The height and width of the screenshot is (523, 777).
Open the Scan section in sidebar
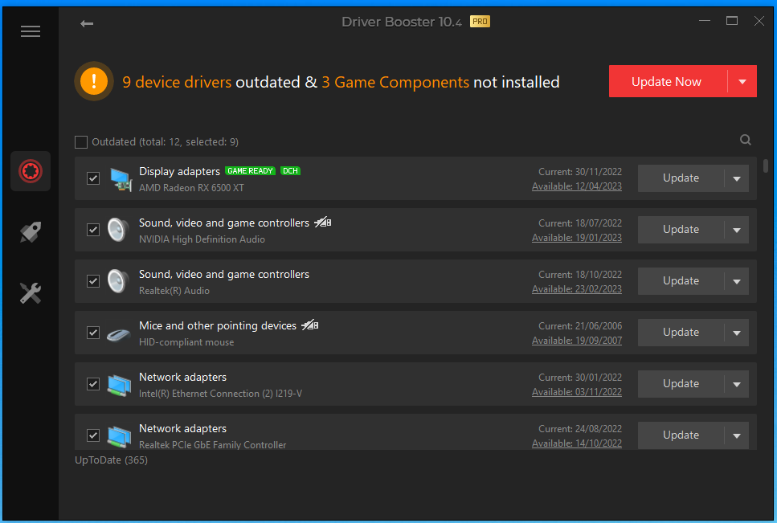click(x=31, y=171)
